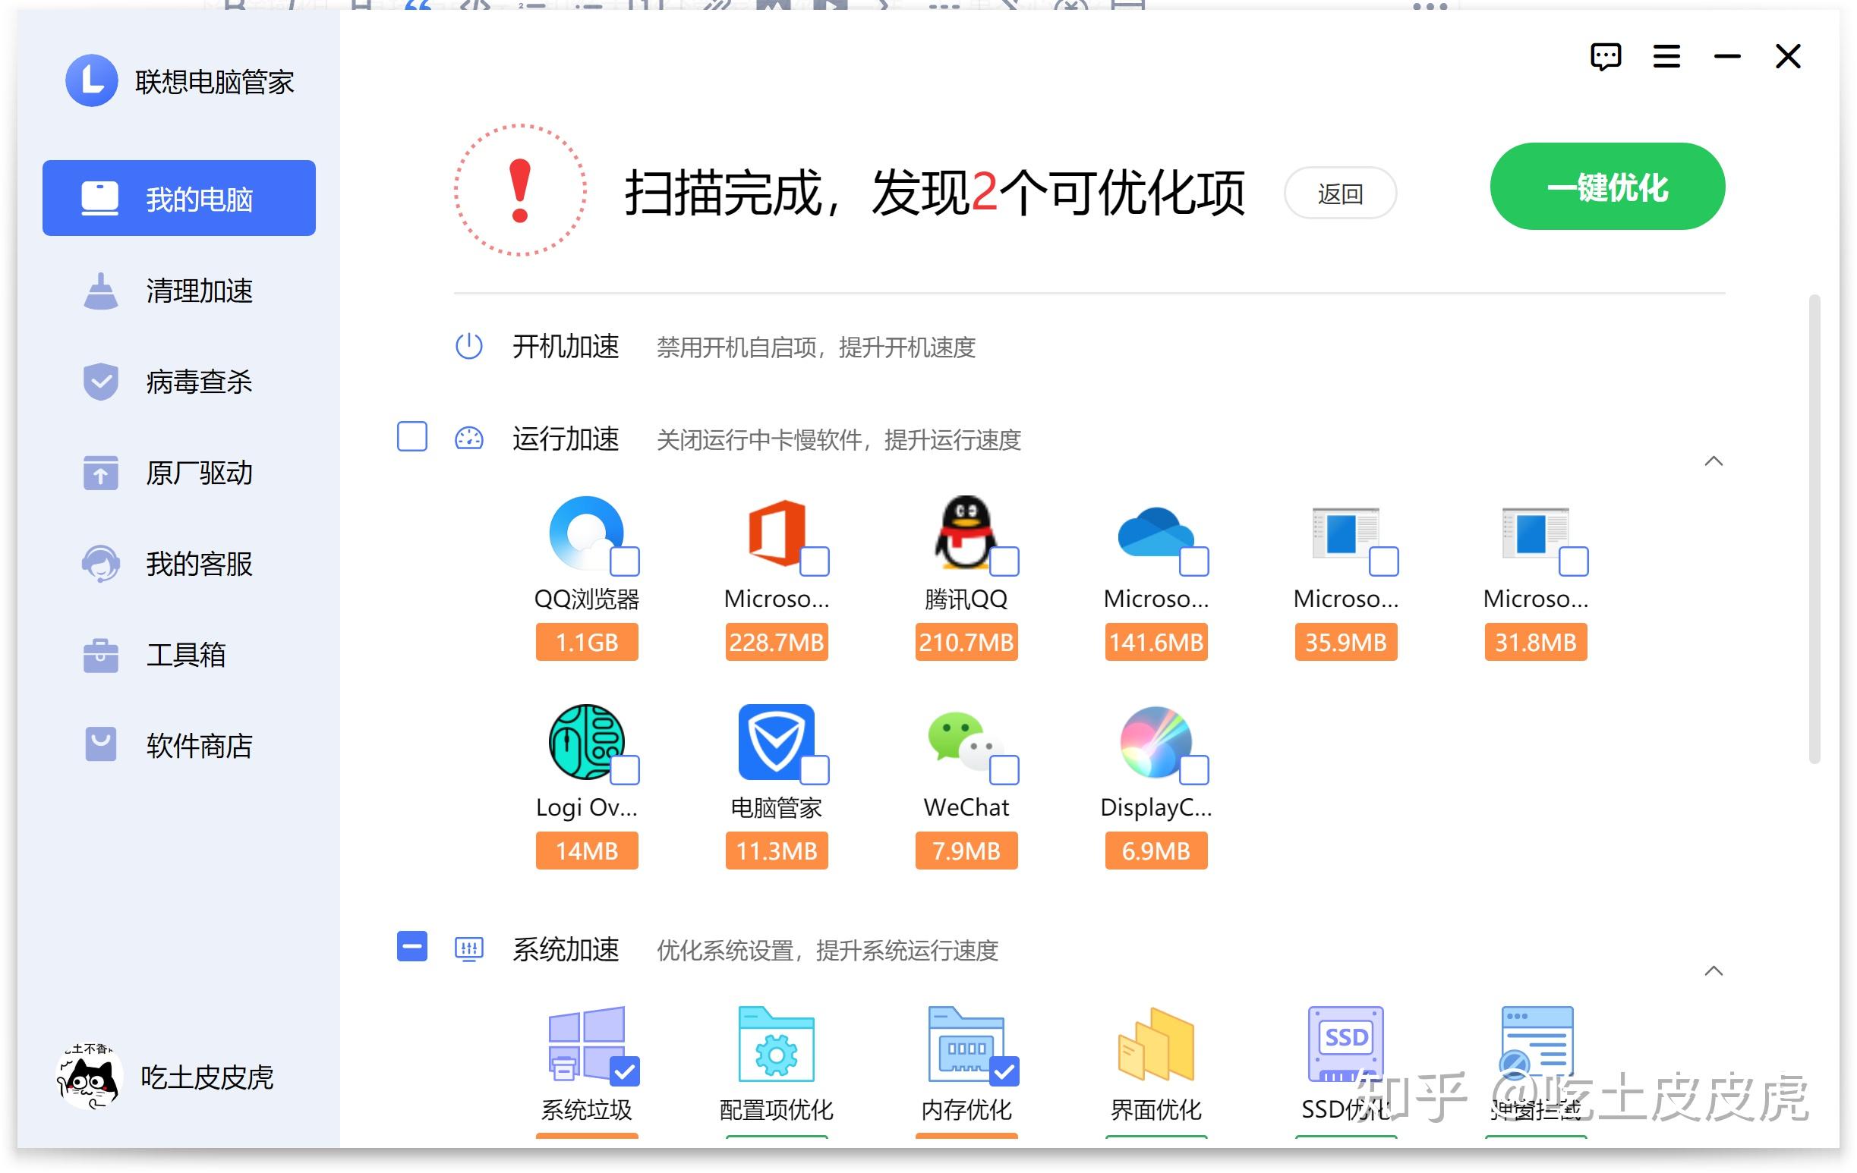
Task: Tick the QQ浏览器 checkbox
Action: 625,561
